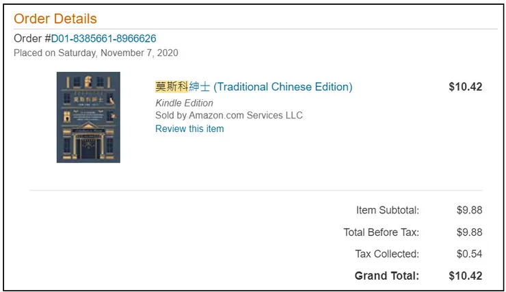
Task: Click the Tax Collected label
Action: tap(386, 254)
